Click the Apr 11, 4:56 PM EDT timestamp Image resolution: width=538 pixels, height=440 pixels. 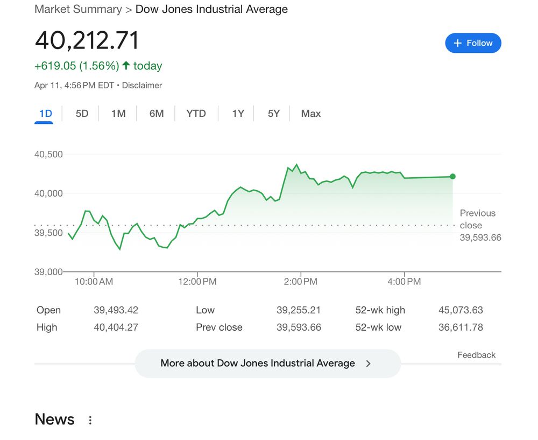click(x=74, y=85)
